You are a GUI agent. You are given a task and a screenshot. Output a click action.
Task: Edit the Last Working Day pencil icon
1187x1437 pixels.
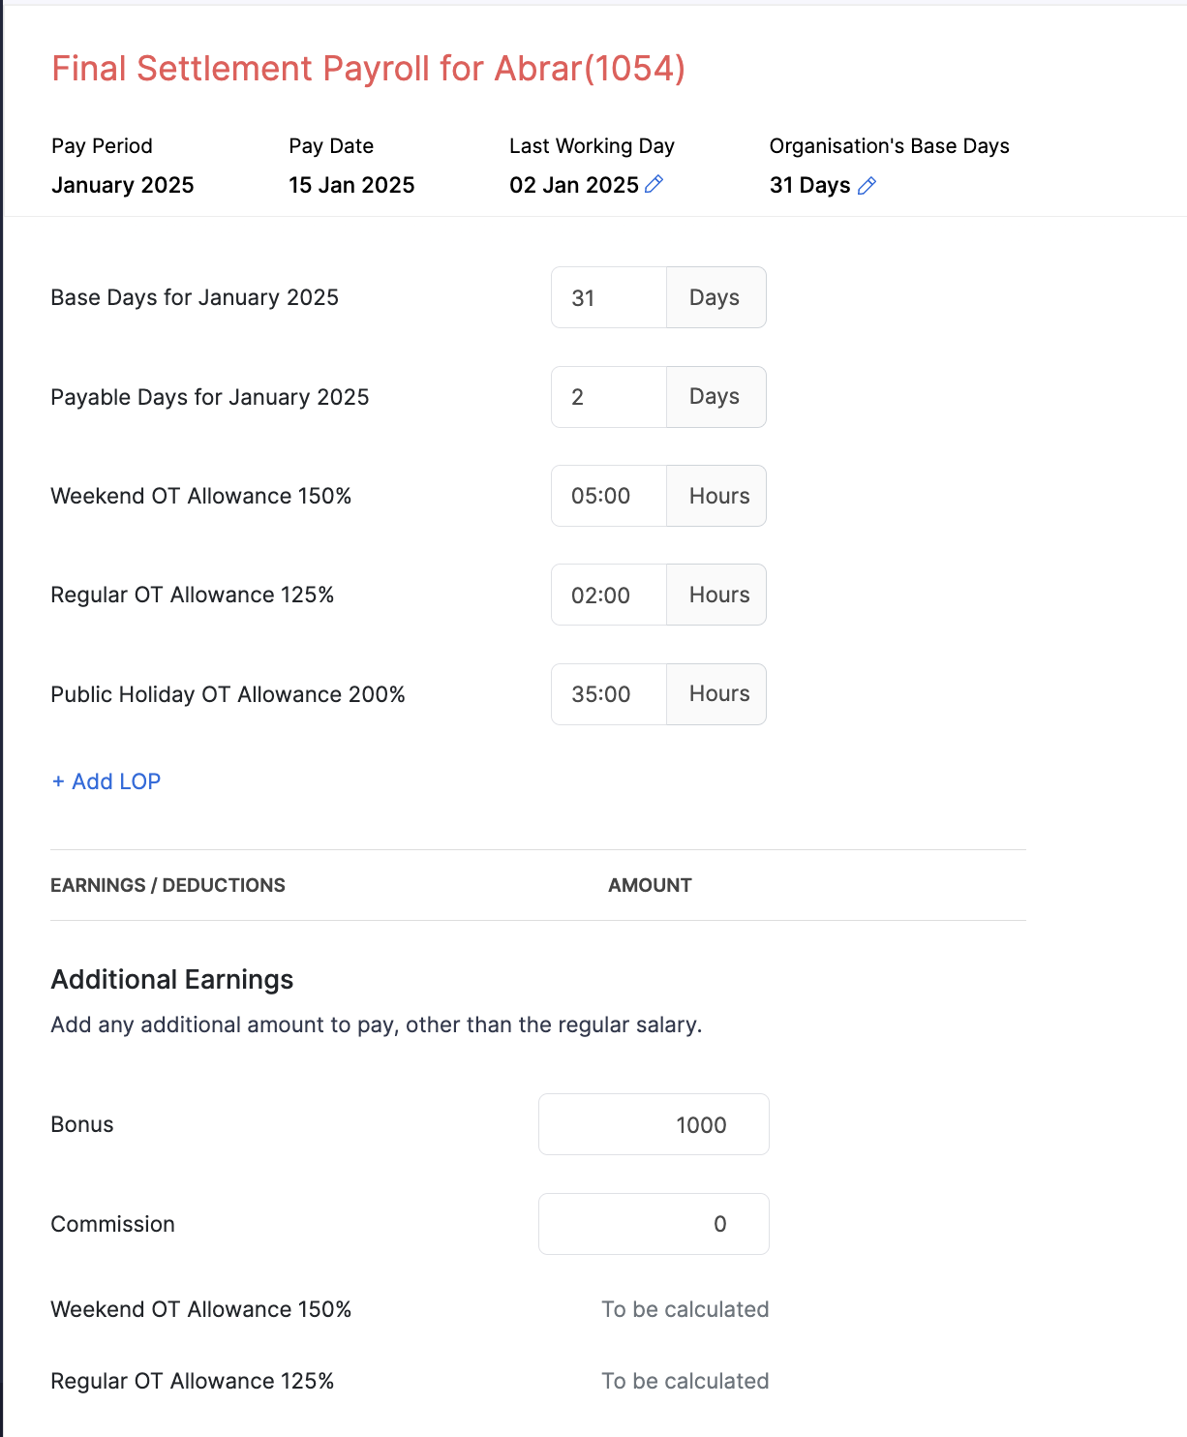654,184
